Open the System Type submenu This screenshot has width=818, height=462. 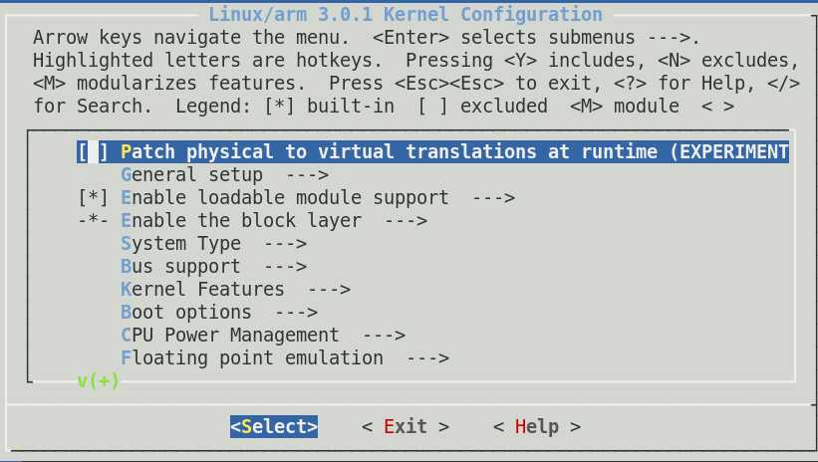pos(214,244)
